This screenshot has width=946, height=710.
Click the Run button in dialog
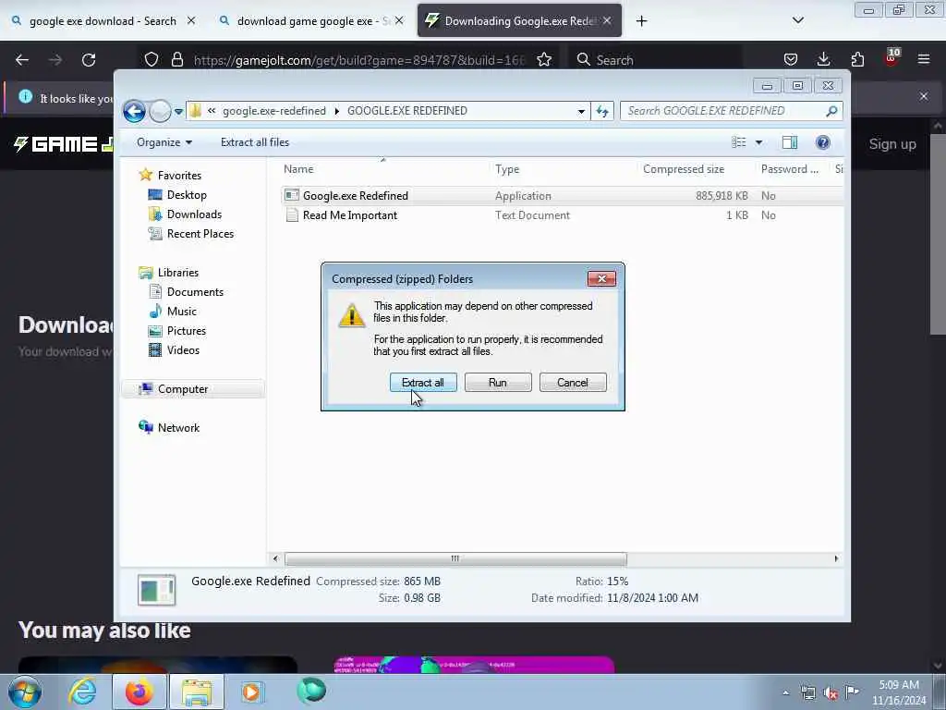pos(498,382)
